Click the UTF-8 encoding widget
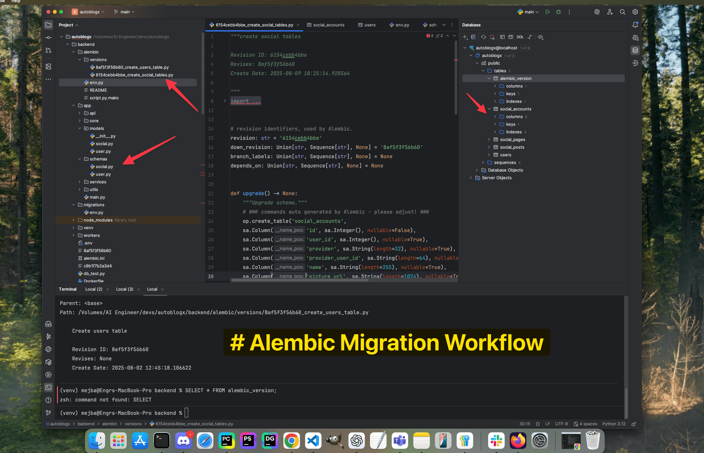 coord(562,424)
